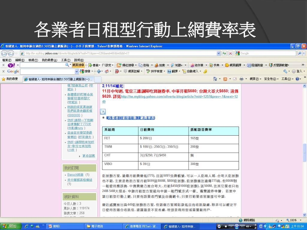
Task: Click the blue arrow icon above rate table heading
Action: pyautogui.click(x=103, y=112)
